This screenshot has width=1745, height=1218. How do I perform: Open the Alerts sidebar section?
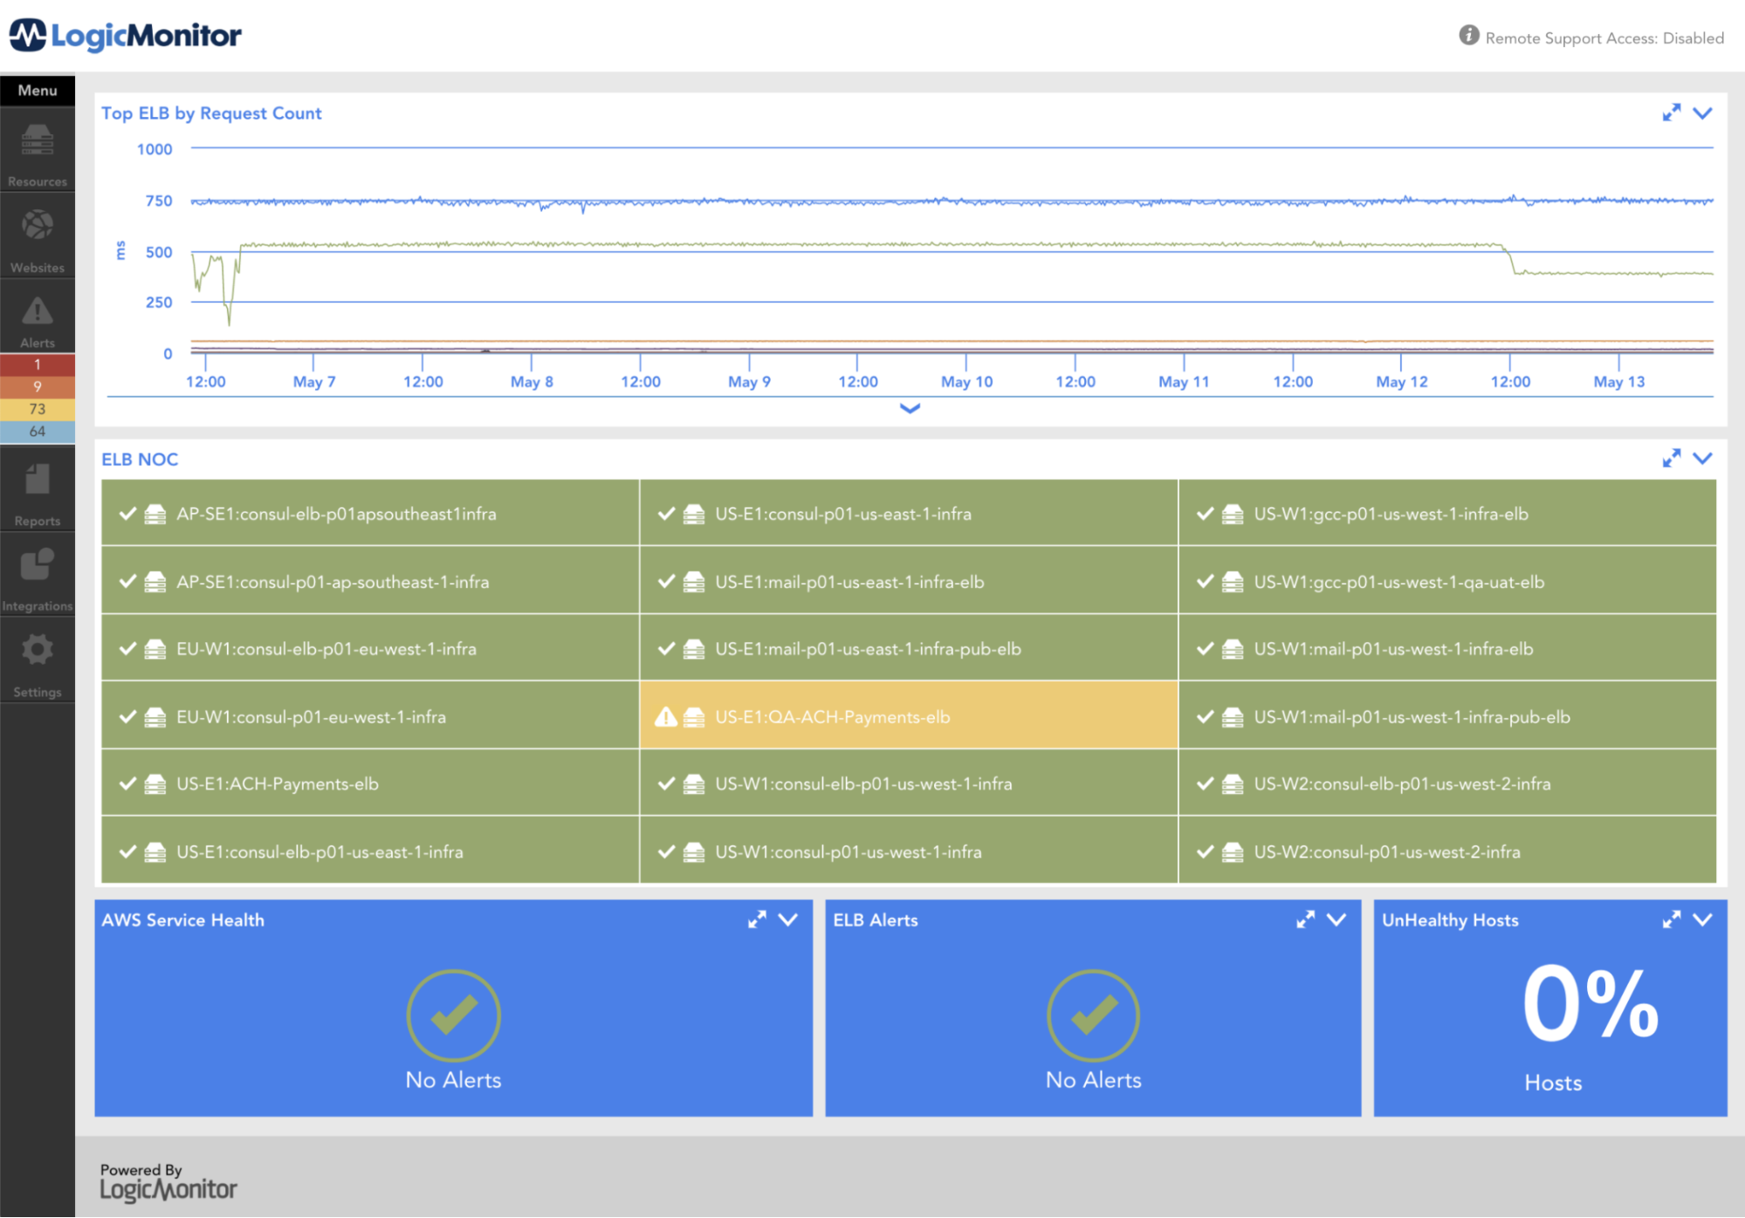[x=38, y=318]
